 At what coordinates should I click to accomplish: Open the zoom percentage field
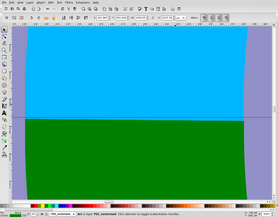coord(267,214)
